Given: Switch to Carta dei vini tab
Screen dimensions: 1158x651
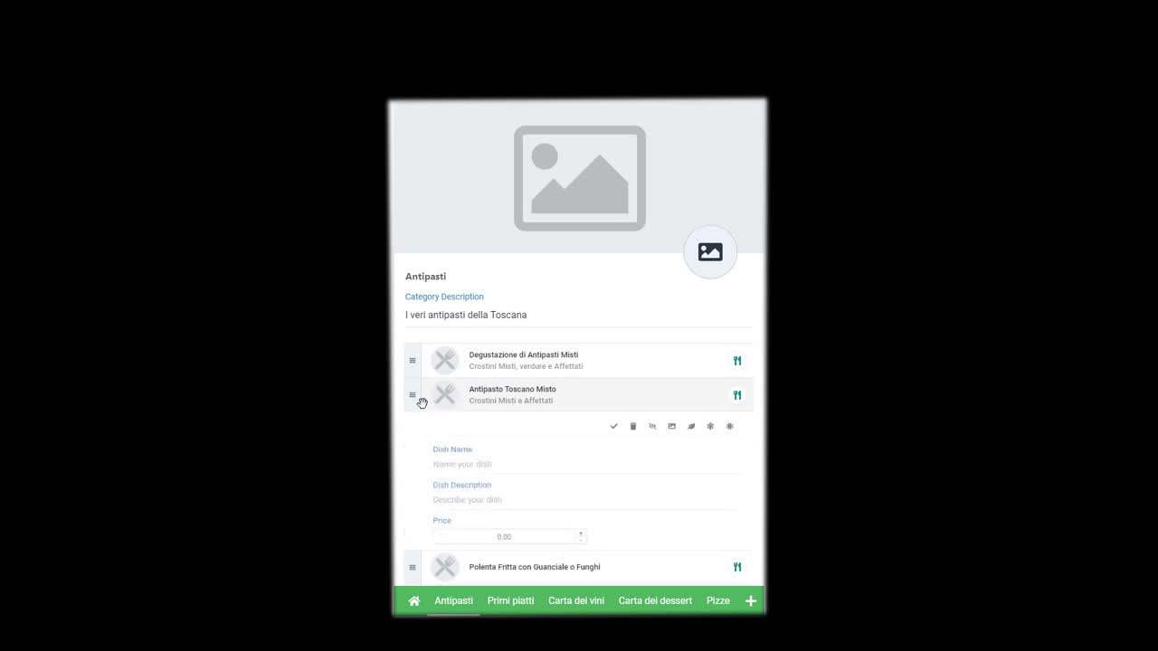Looking at the screenshot, I should click(x=576, y=600).
